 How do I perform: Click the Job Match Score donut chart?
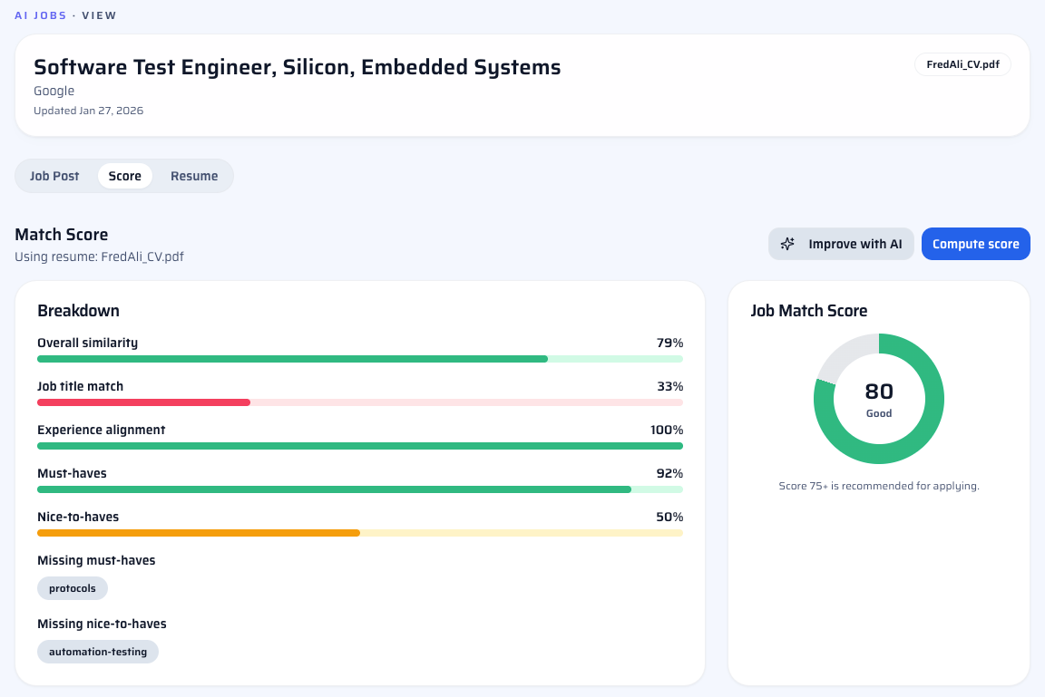point(878,399)
